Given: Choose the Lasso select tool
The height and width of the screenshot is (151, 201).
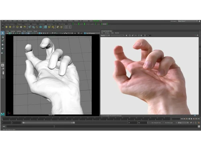Looking at the screenshot, I should click(x=2, y=37).
